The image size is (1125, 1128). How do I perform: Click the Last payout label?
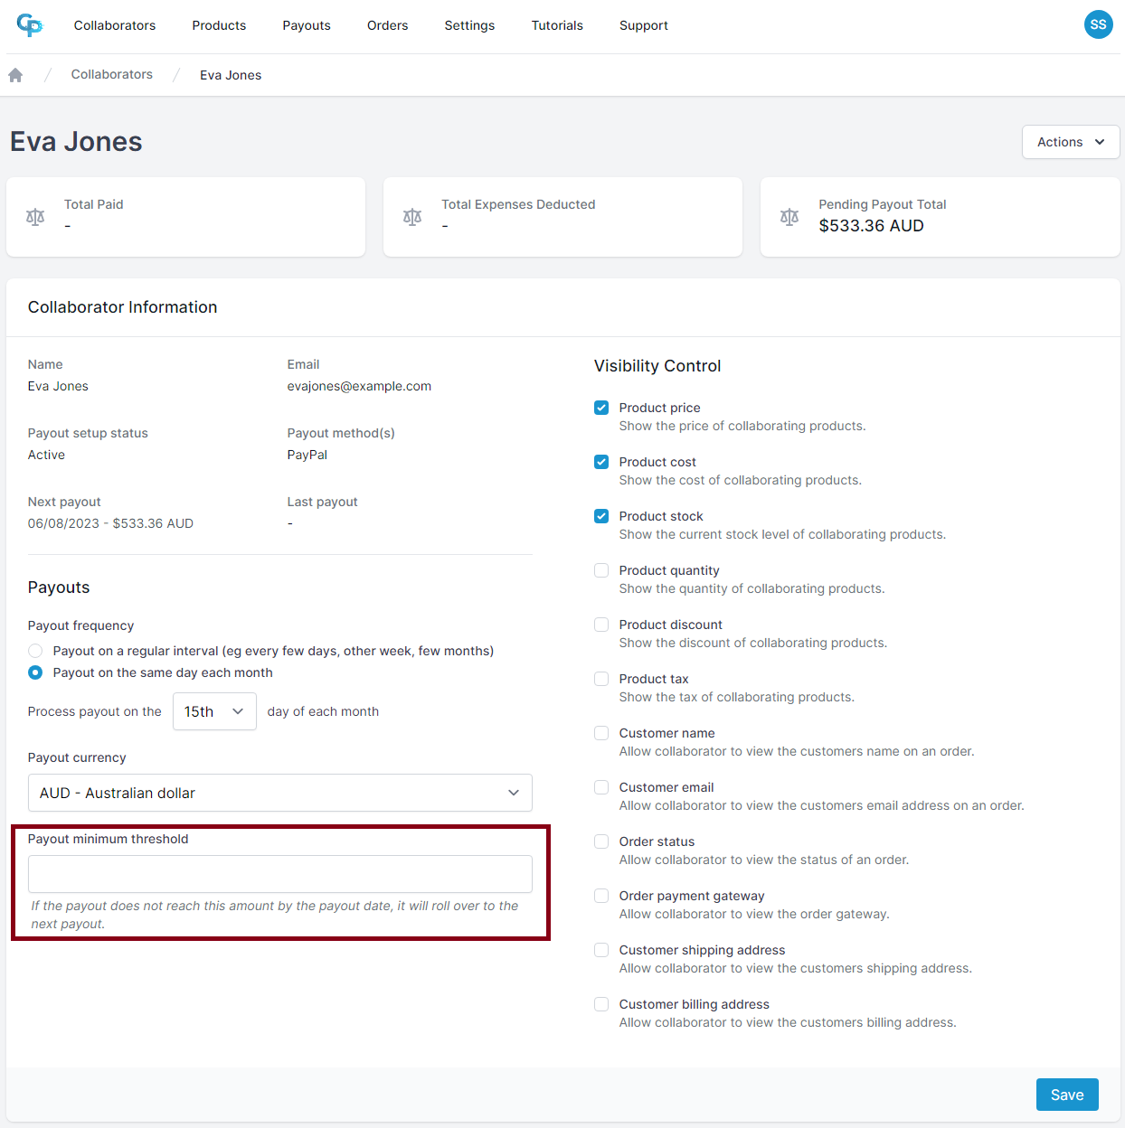click(x=322, y=502)
